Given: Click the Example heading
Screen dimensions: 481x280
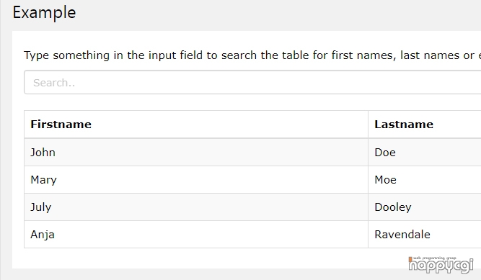Looking at the screenshot, I should tap(44, 13).
